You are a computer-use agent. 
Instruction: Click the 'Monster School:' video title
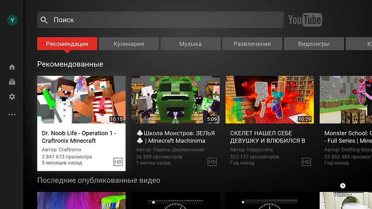348,137
